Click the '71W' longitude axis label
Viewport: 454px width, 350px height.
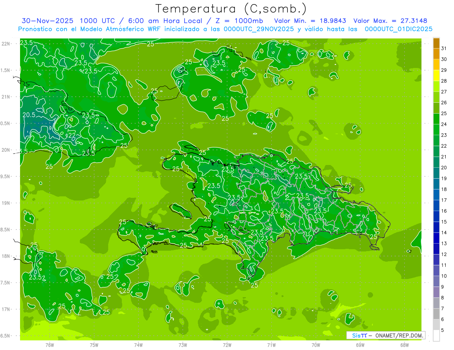click(272, 345)
